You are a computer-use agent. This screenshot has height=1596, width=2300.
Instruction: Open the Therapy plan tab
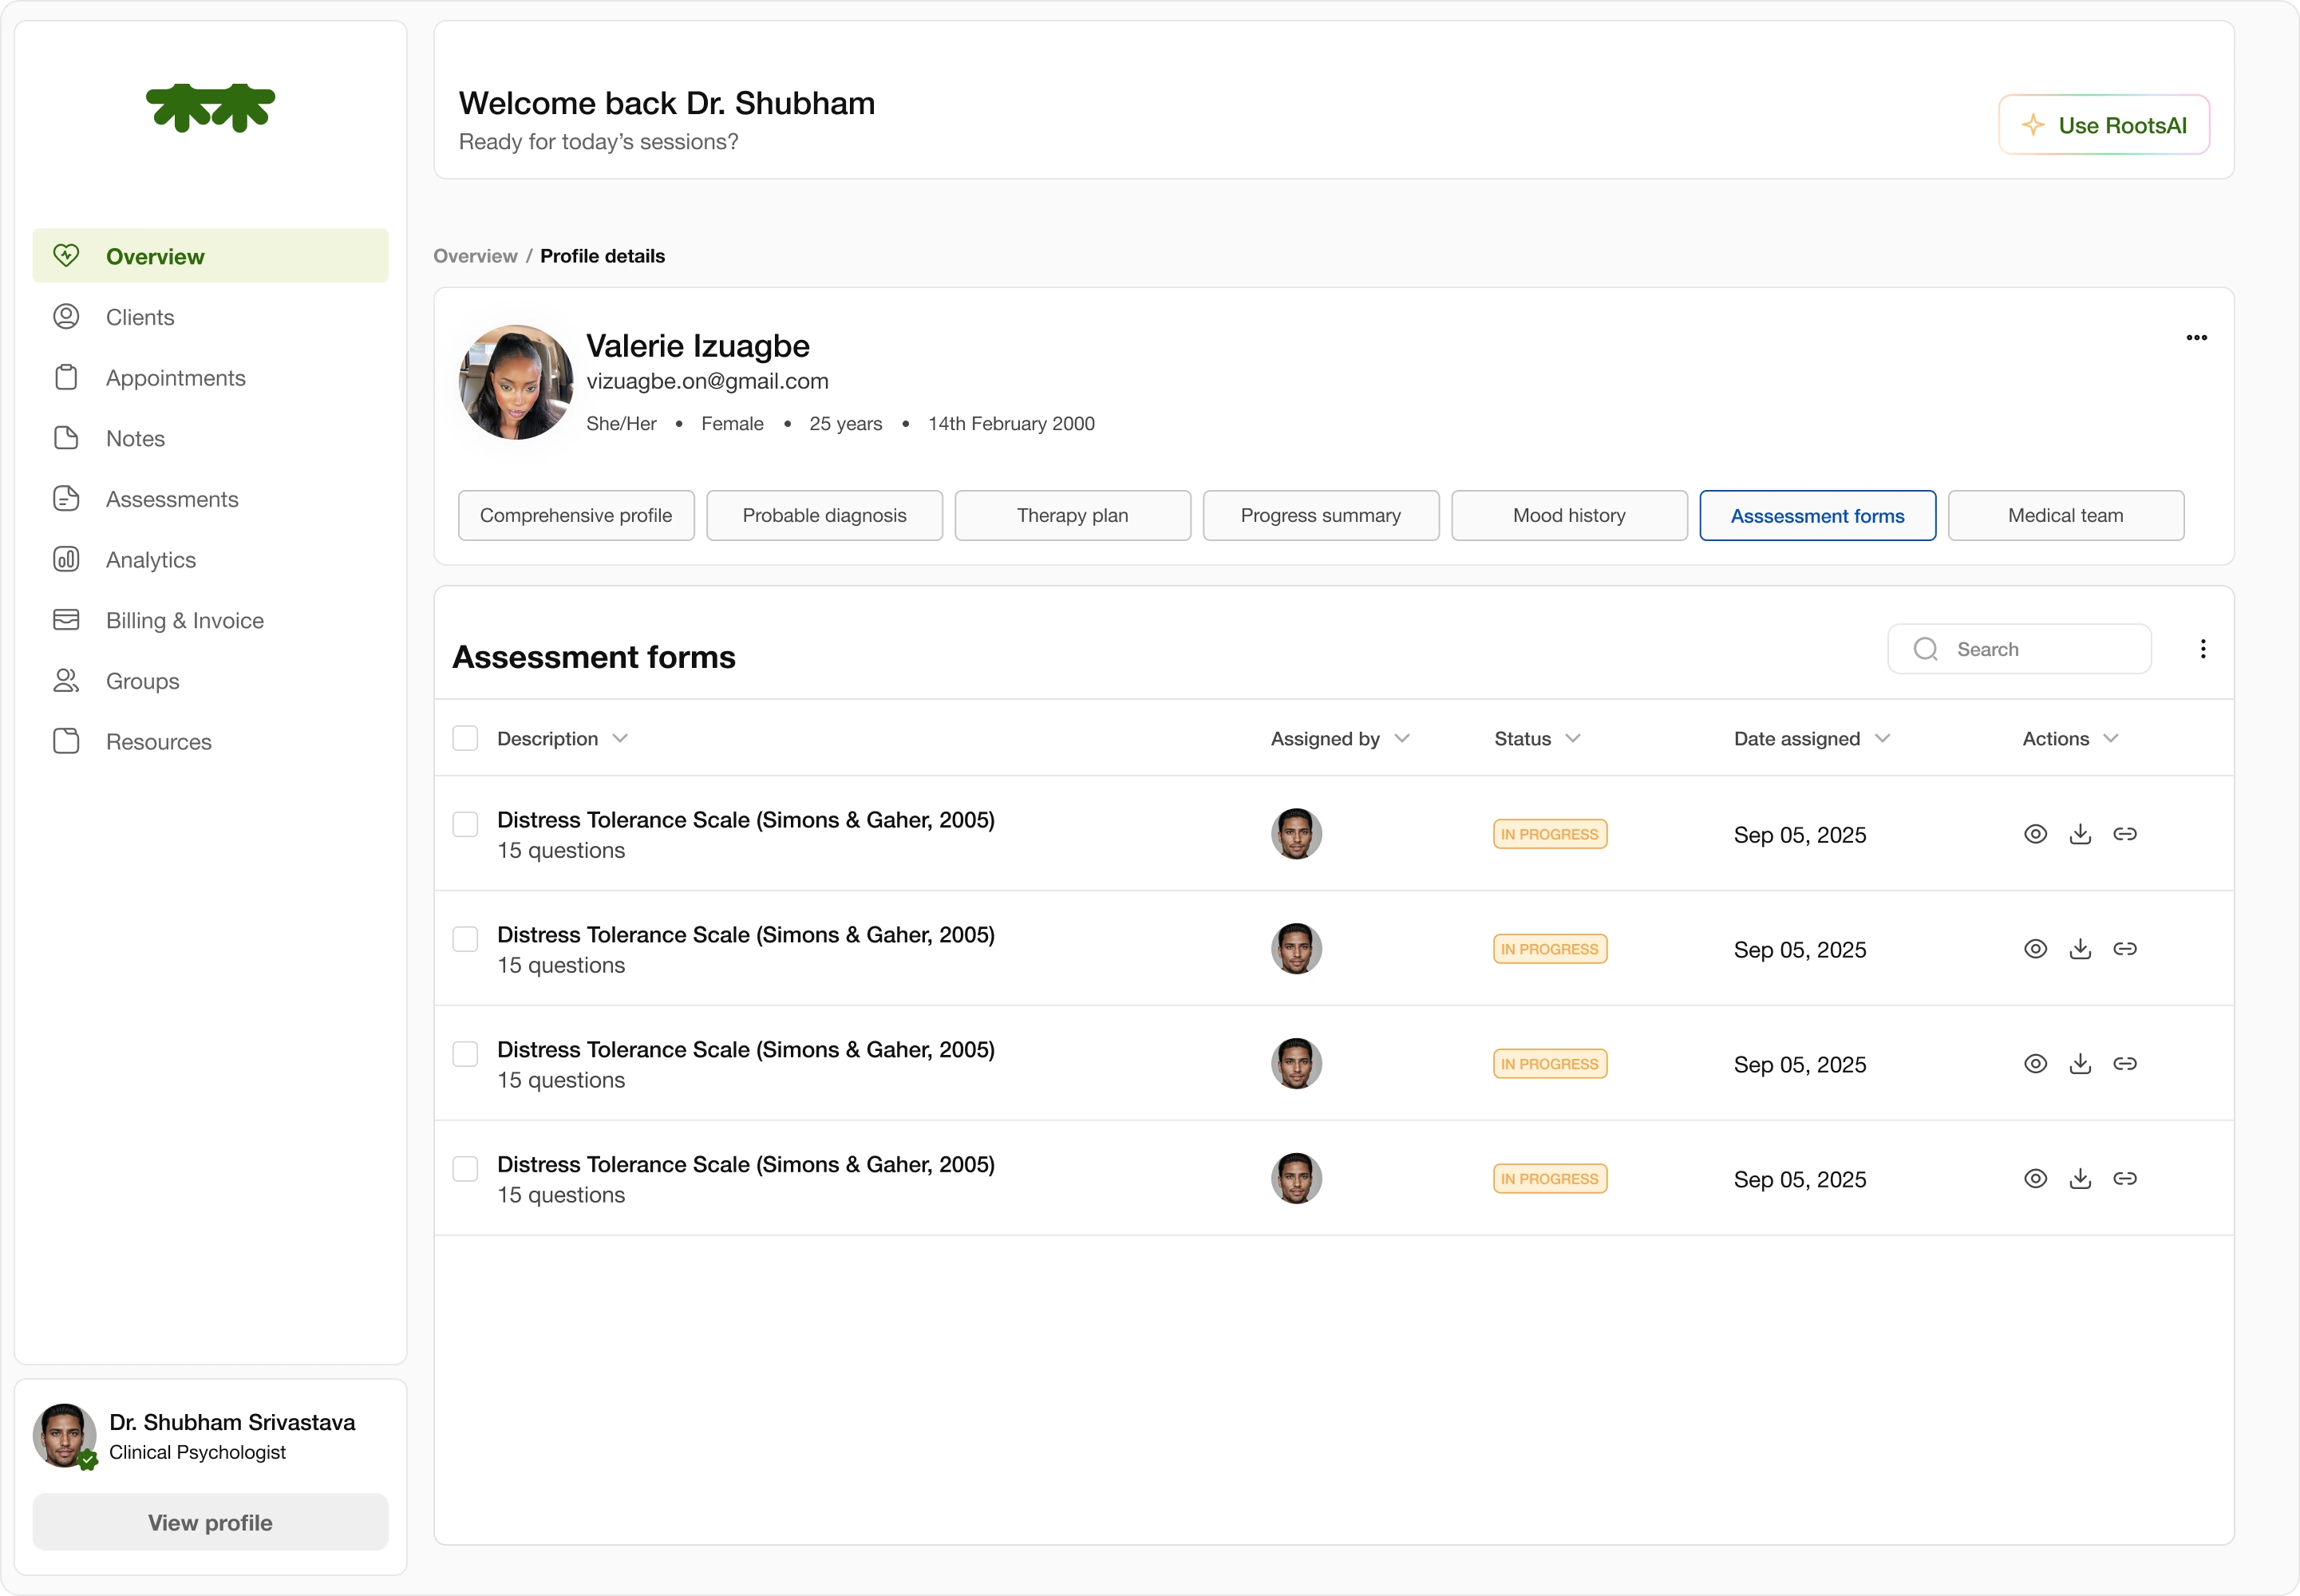pyautogui.click(x=1072, y=515)
